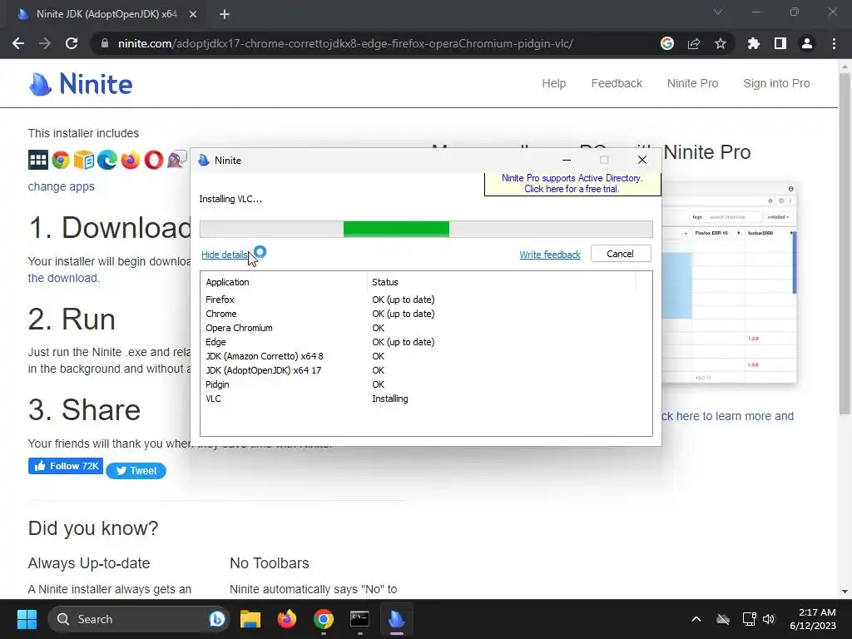Click the Ninite logo on the webpage
Image resolution: width=852 pixels, height=639 pixels.
point(81,84)
